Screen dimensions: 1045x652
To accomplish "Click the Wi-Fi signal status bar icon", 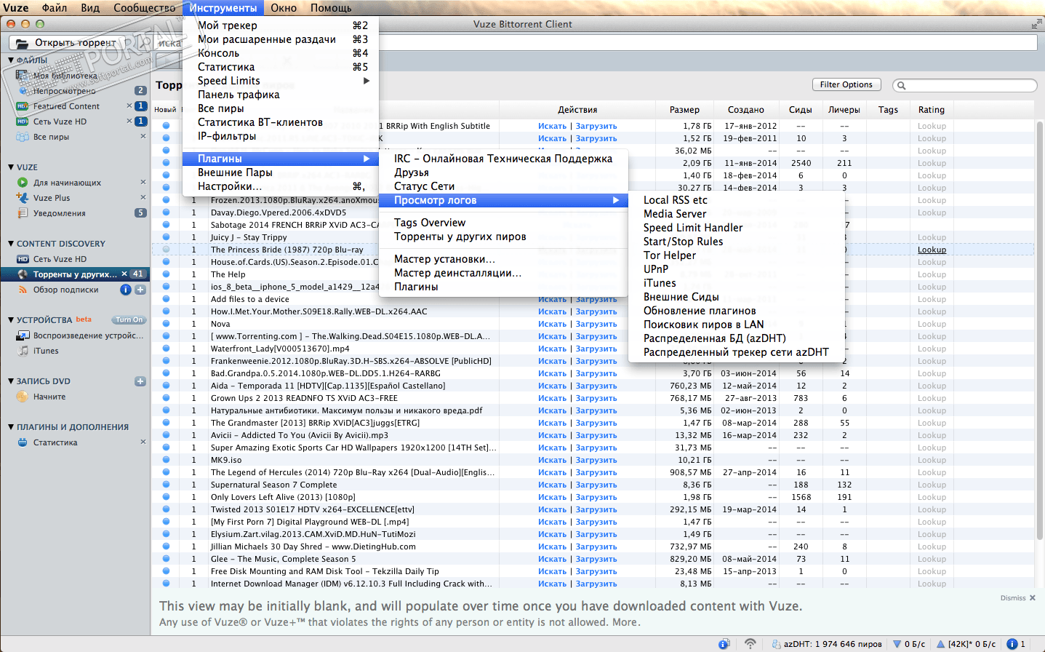I will [x=750, y=644].
